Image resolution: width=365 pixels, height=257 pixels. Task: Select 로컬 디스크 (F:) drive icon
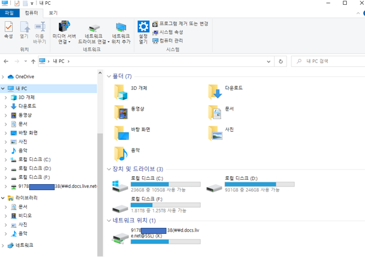(120, 208)
